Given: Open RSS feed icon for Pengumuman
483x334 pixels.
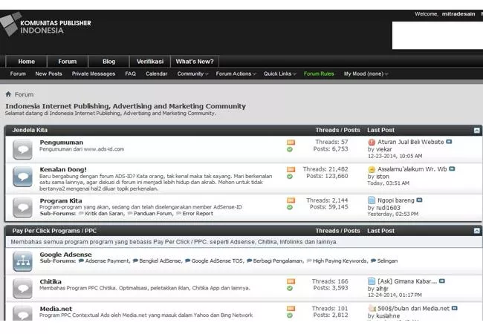Looking at the screenshot, I should (291, 143).
